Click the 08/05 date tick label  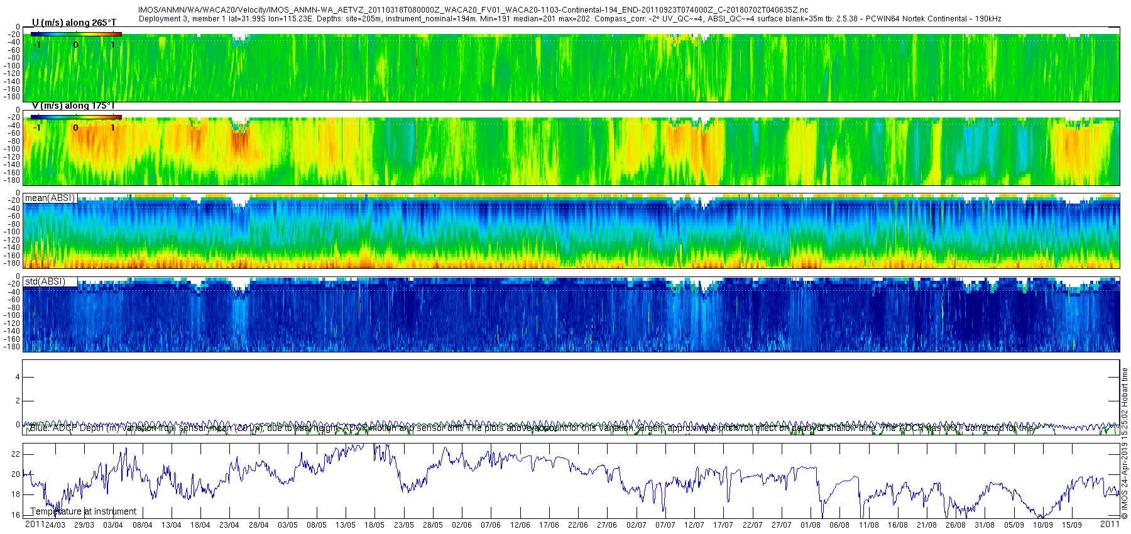click(317, 525)
